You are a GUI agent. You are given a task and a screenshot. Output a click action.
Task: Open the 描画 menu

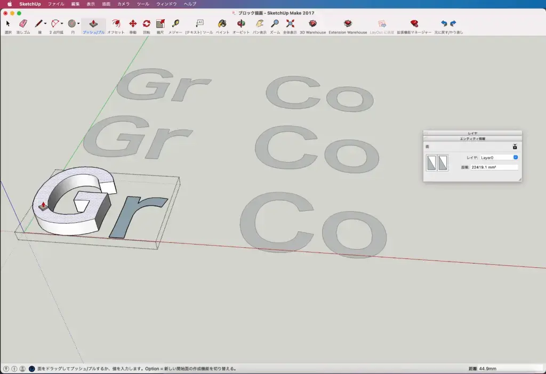point(106,4)
